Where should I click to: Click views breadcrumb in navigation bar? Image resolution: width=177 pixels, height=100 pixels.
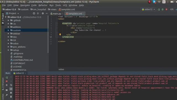[52, 9]
